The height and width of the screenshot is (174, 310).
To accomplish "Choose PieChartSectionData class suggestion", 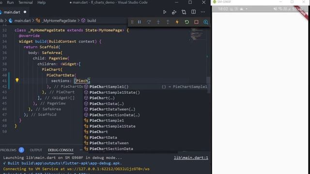I will [x=146, y=148].
